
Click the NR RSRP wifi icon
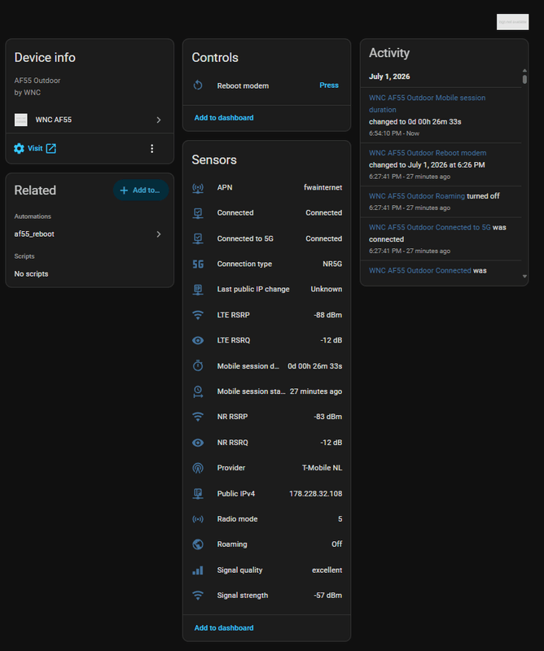(198, 417)
